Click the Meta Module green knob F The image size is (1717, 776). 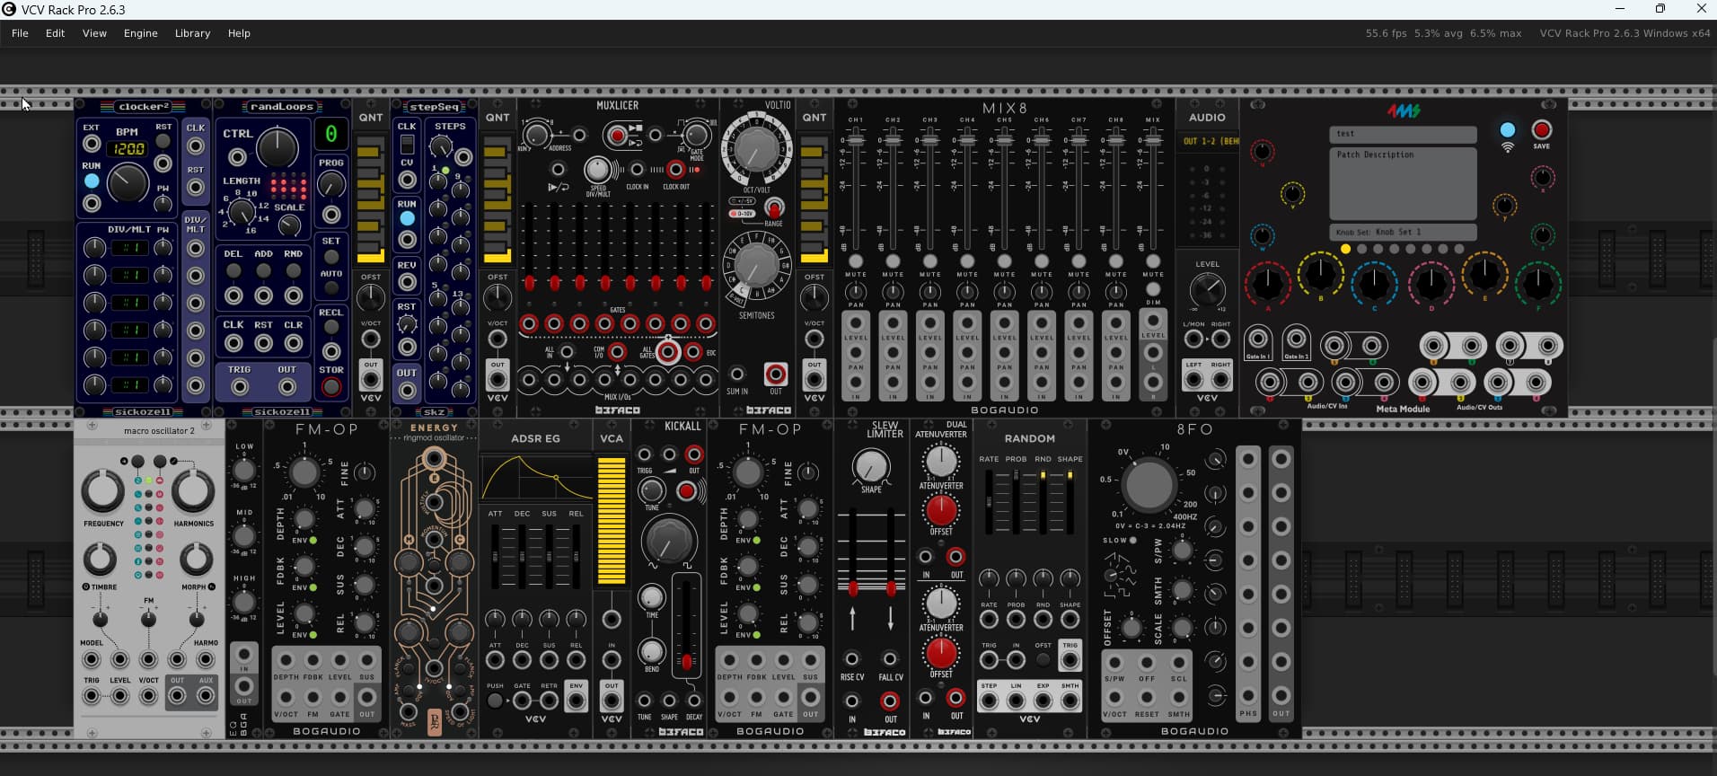pyautogui.click(x=1537, y=284)
